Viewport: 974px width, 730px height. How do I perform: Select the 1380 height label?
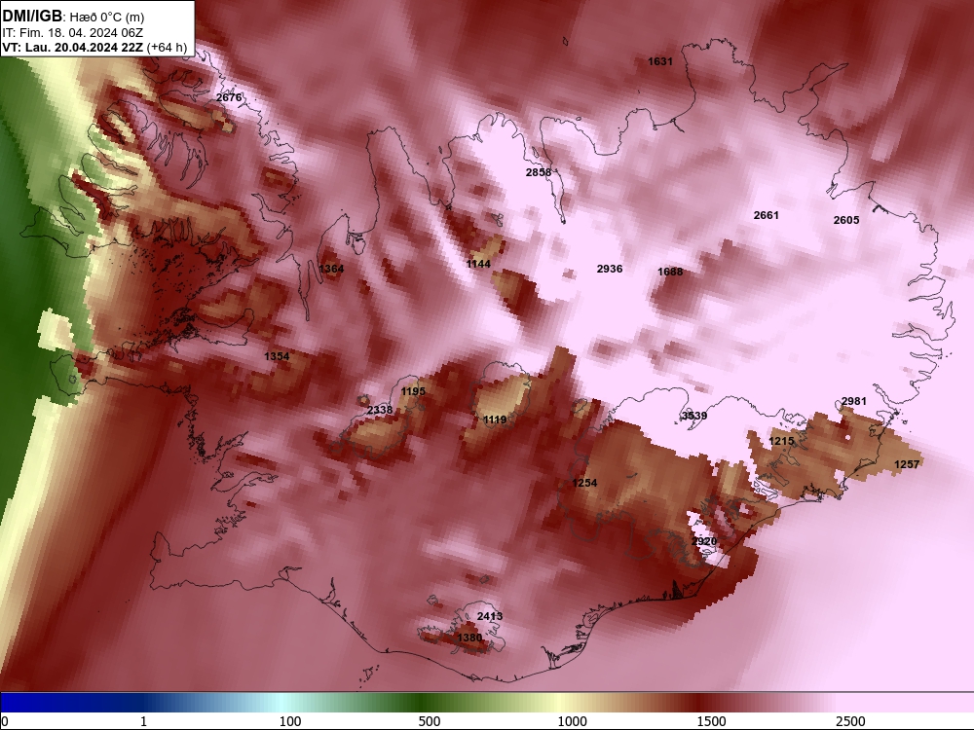click(x=469, y=639)
